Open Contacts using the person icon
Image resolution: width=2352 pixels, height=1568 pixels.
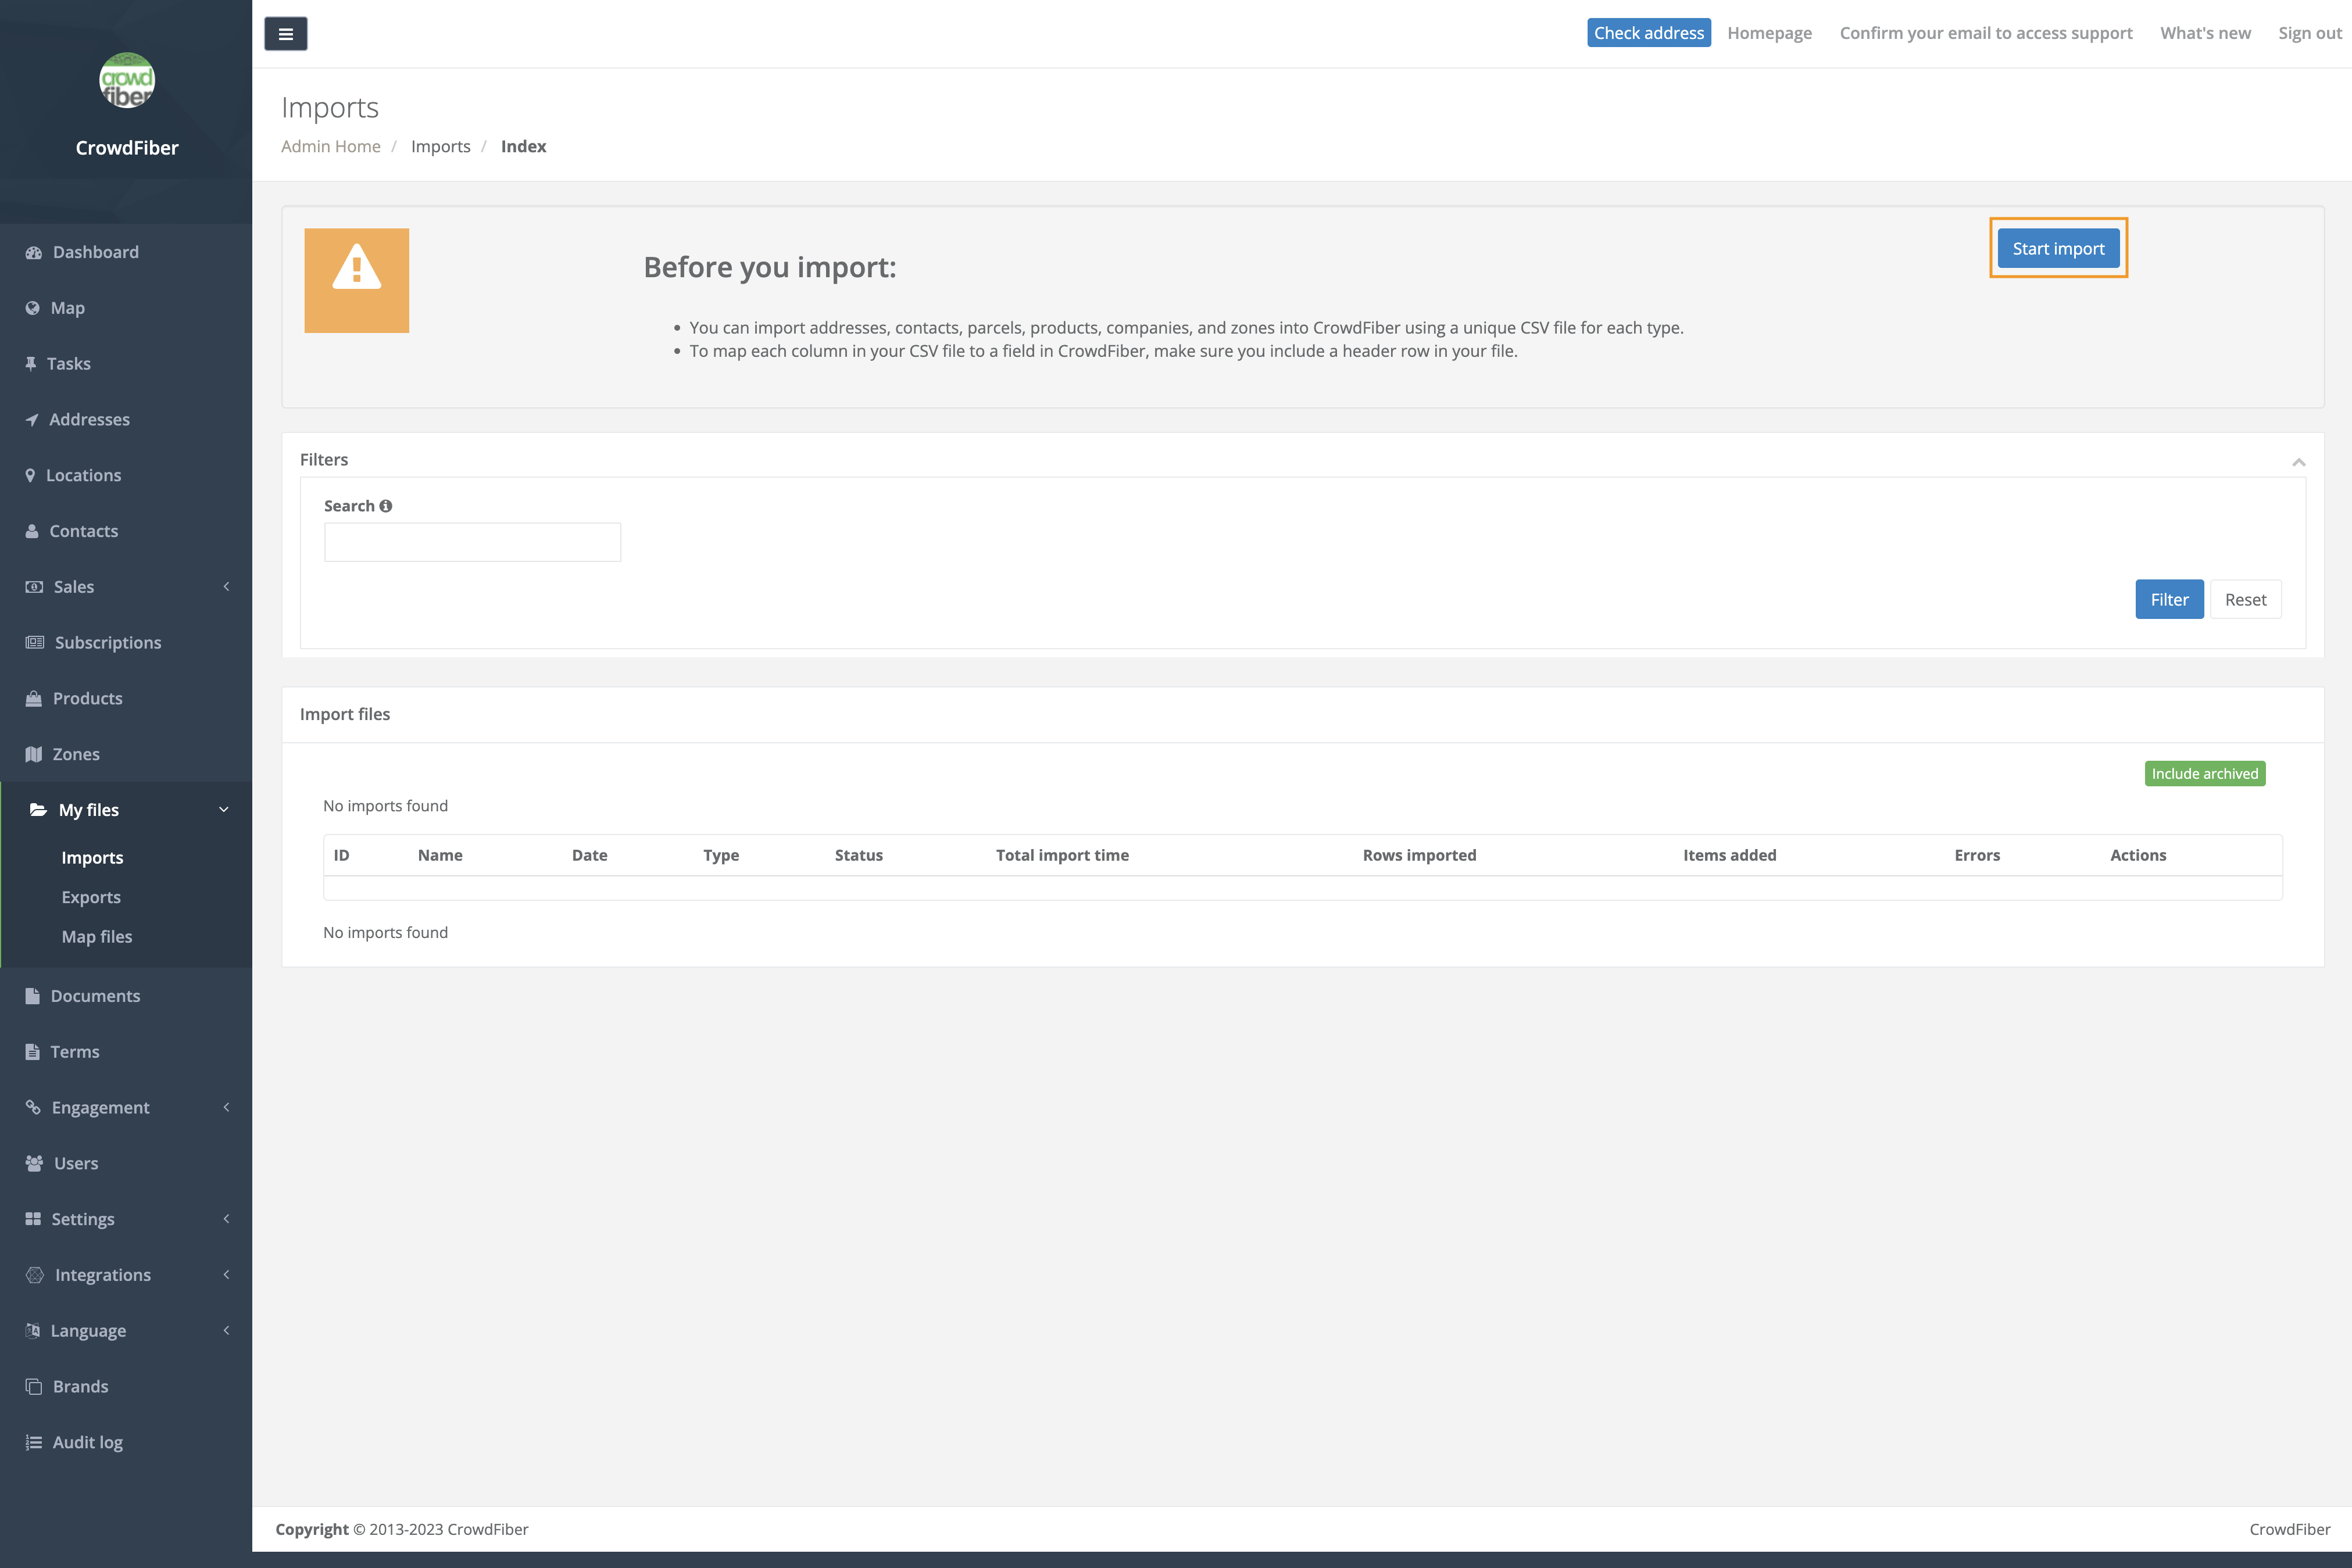[x=33, y=530]
